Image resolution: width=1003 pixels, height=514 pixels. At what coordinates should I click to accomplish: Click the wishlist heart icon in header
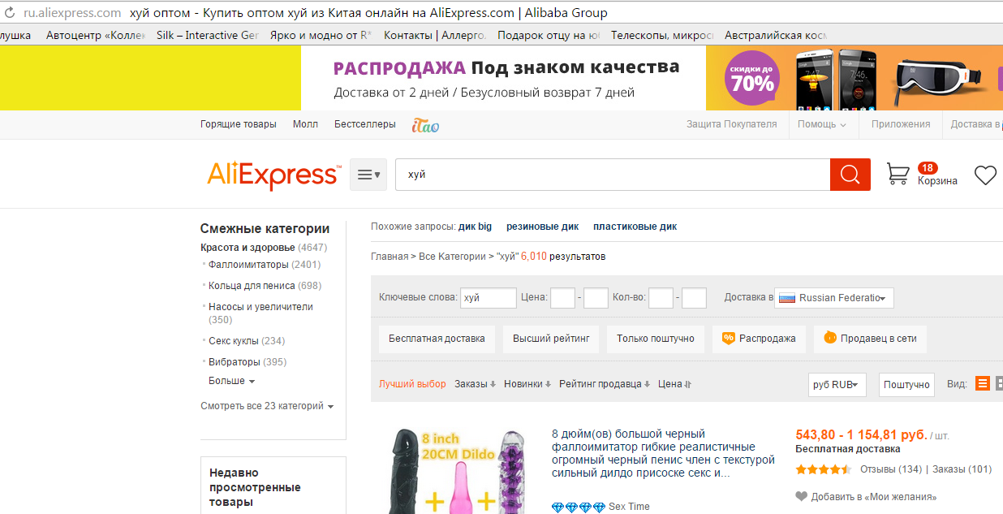[984, 175]
